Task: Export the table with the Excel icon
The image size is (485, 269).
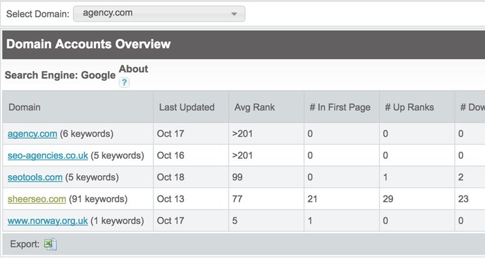Action: 50,244
